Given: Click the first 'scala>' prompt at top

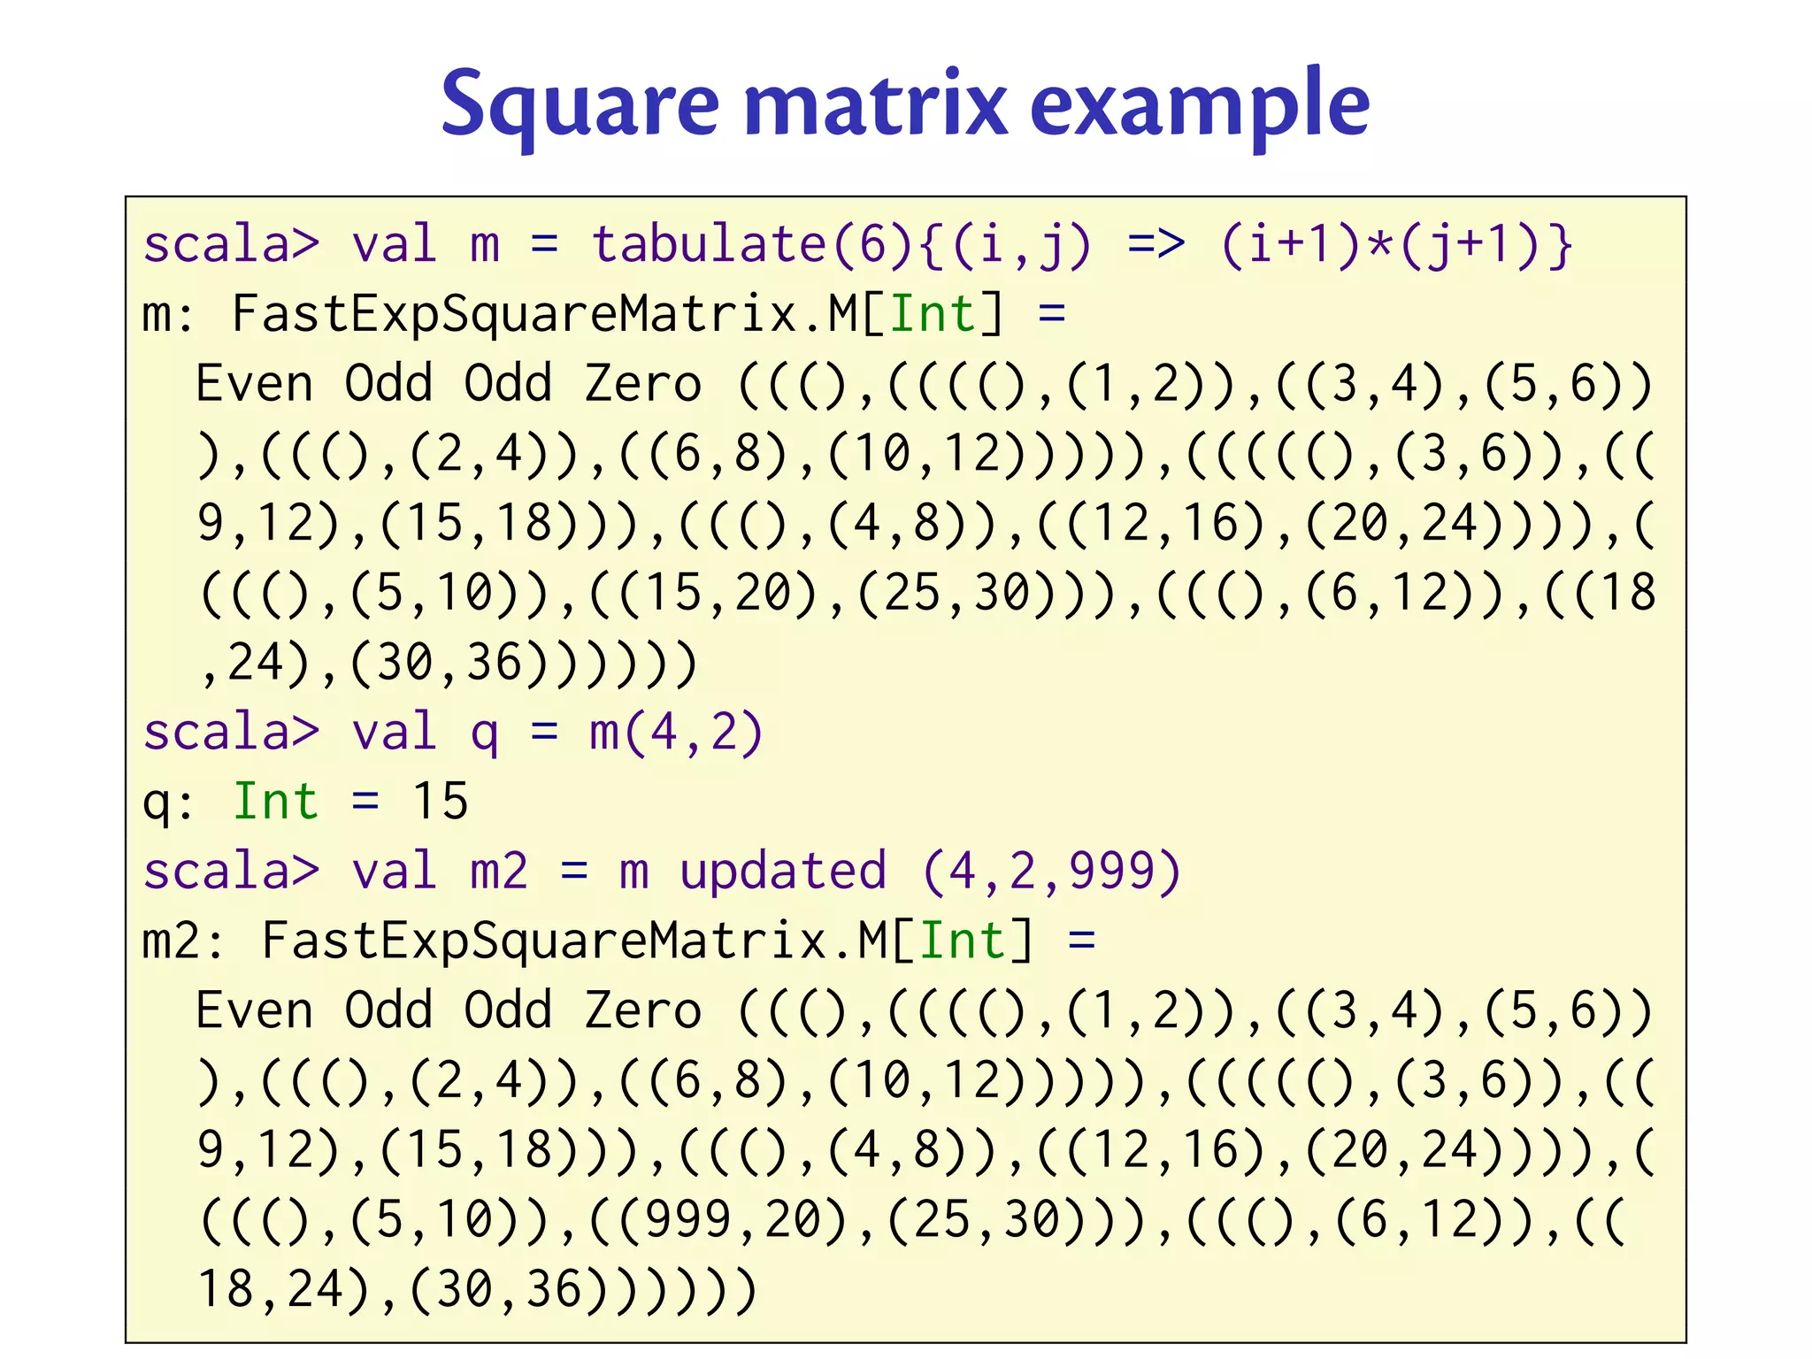Looking at the screenshot, I should coord(231,244).
